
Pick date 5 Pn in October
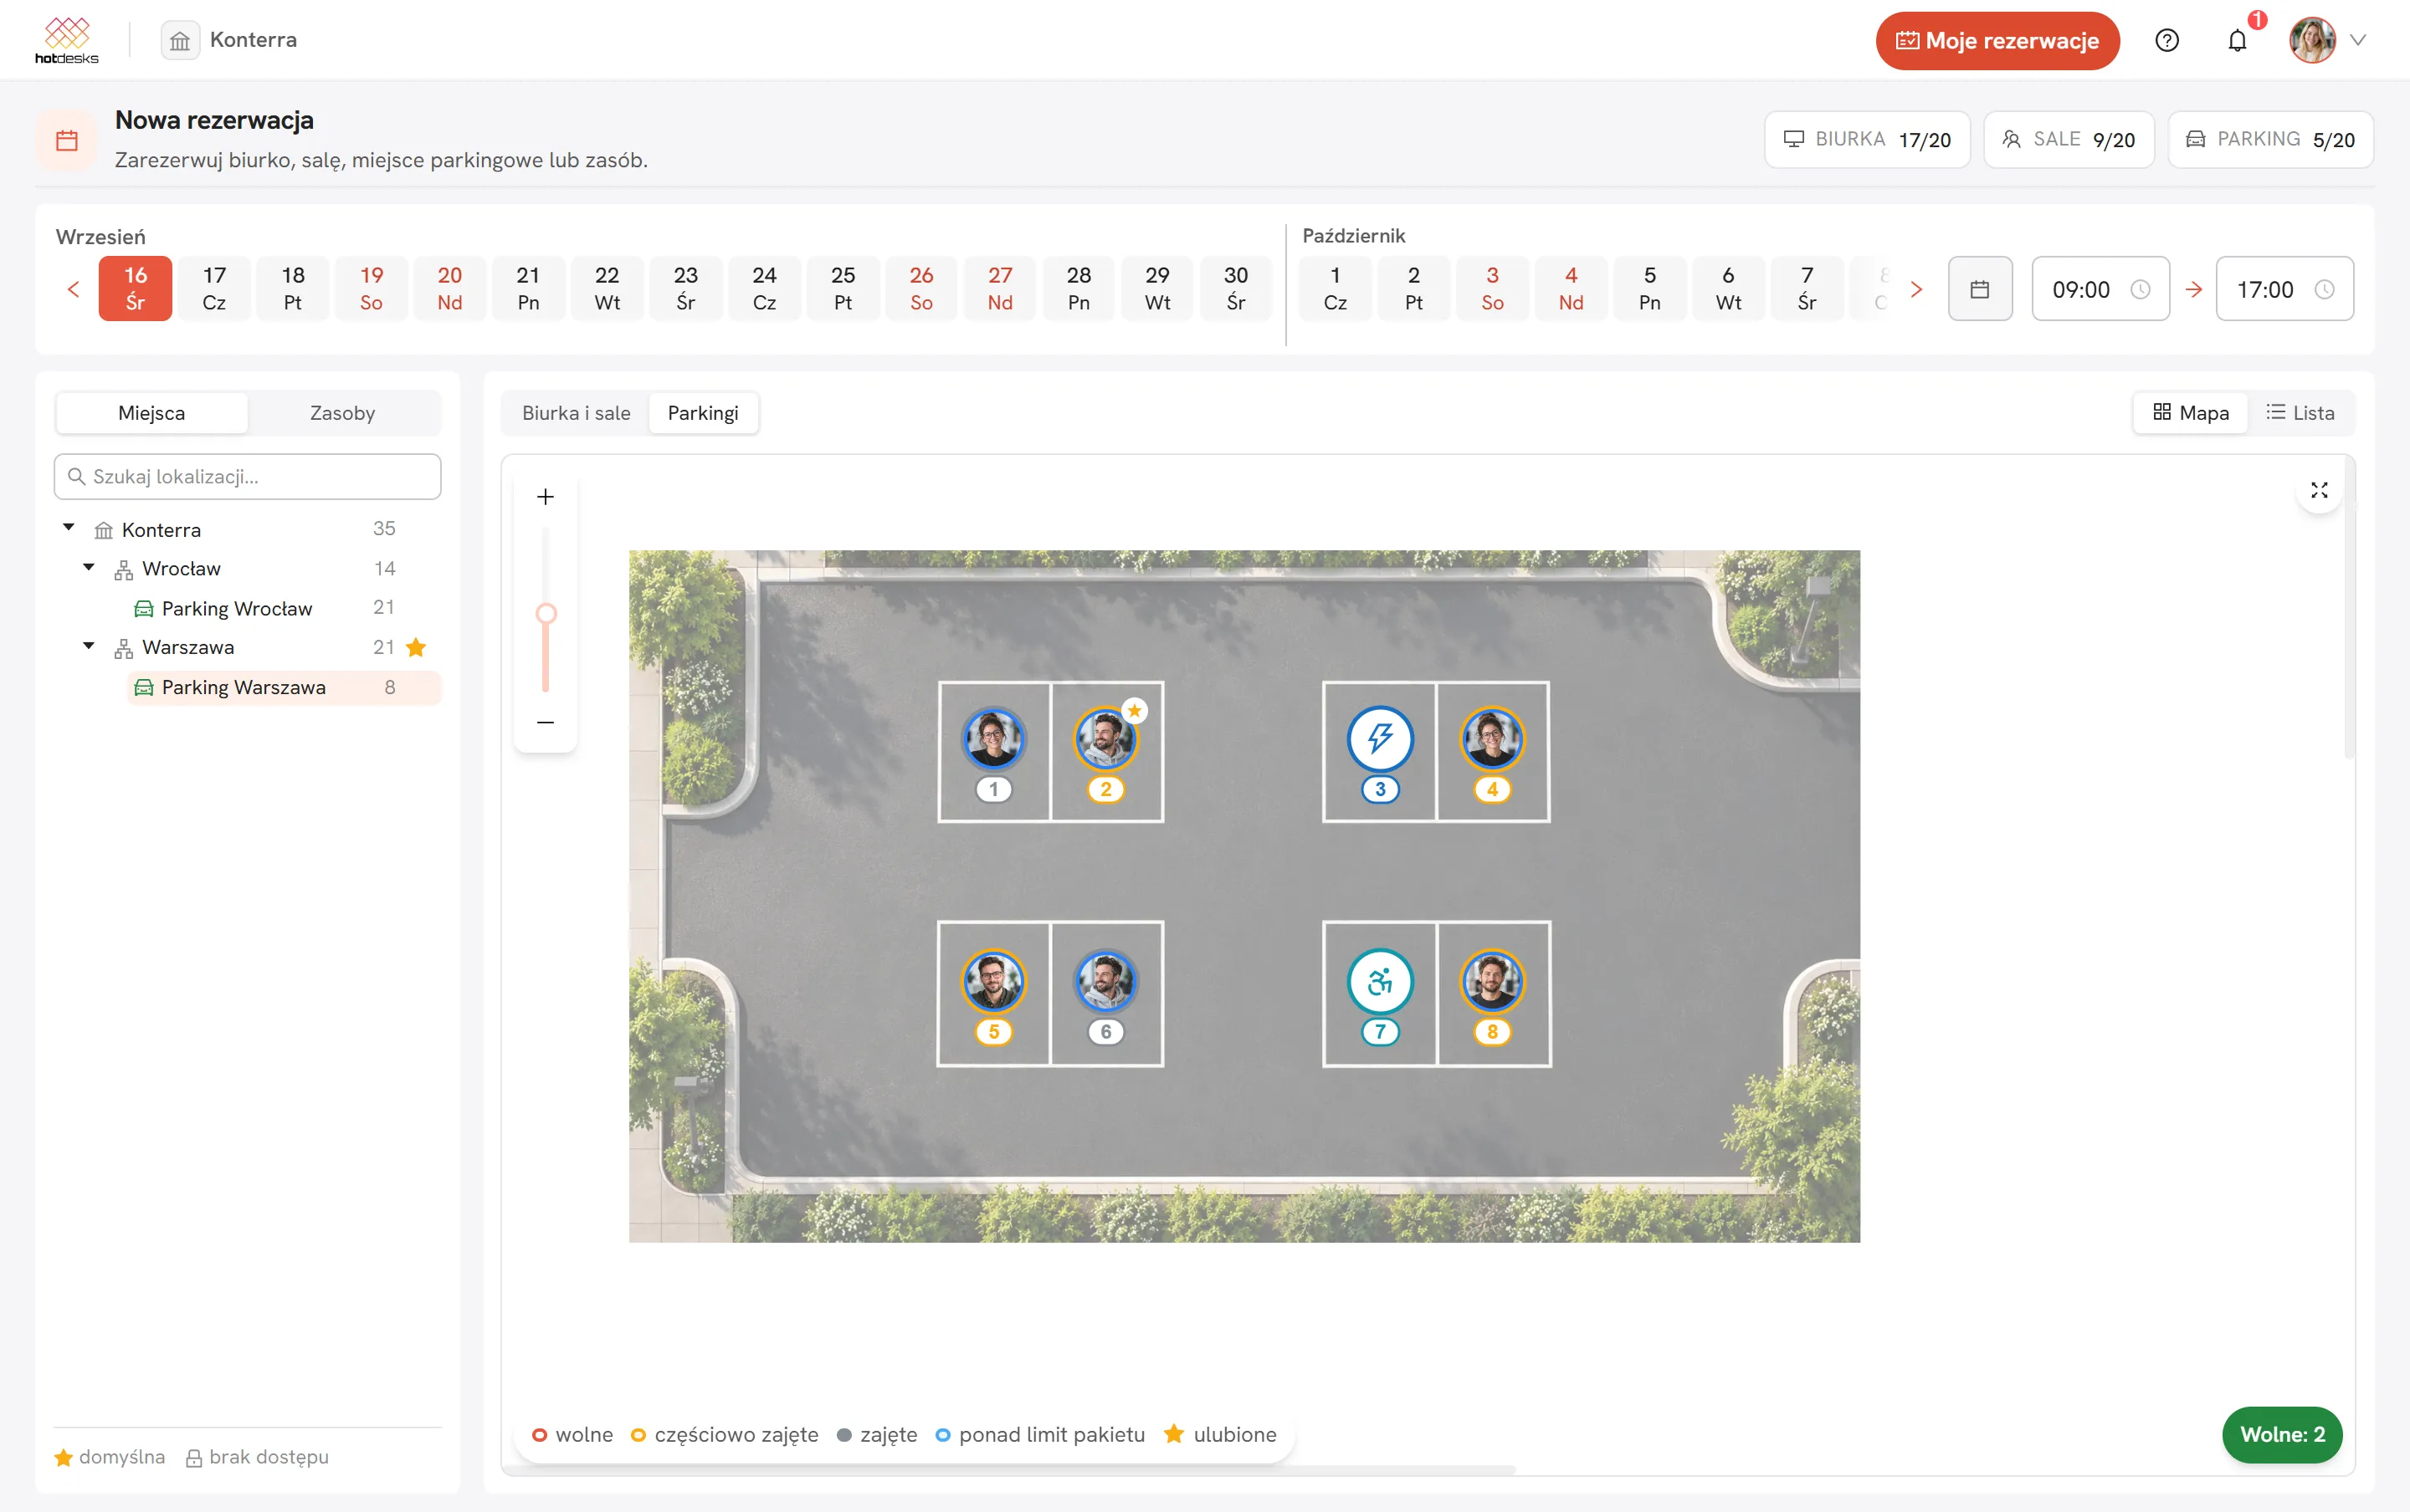pyautogui.click(x=1649, y=289)
